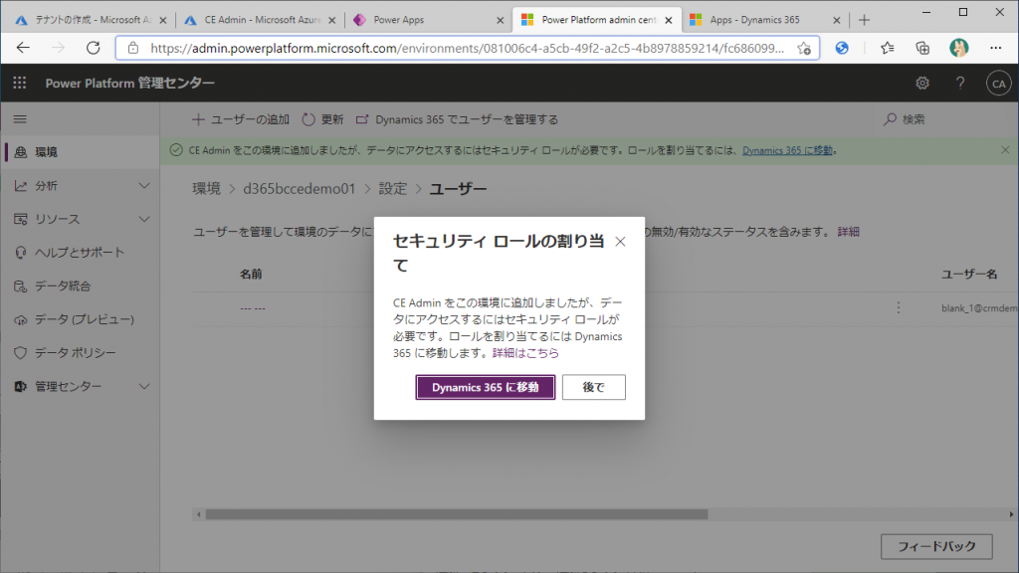Screen dimensions: 1019x573
Task: Click ユーザーの追加 in the command bar
Action: [241, 119]
